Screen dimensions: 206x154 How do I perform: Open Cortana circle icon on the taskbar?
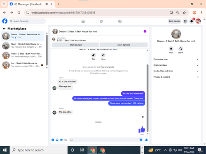click(x=73, y=150)
